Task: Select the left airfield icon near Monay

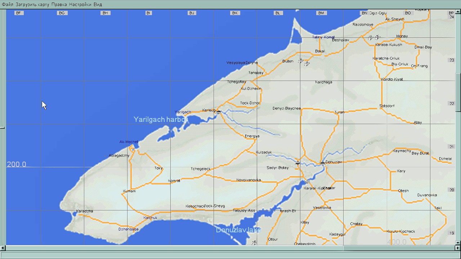Action: [371, 37]
